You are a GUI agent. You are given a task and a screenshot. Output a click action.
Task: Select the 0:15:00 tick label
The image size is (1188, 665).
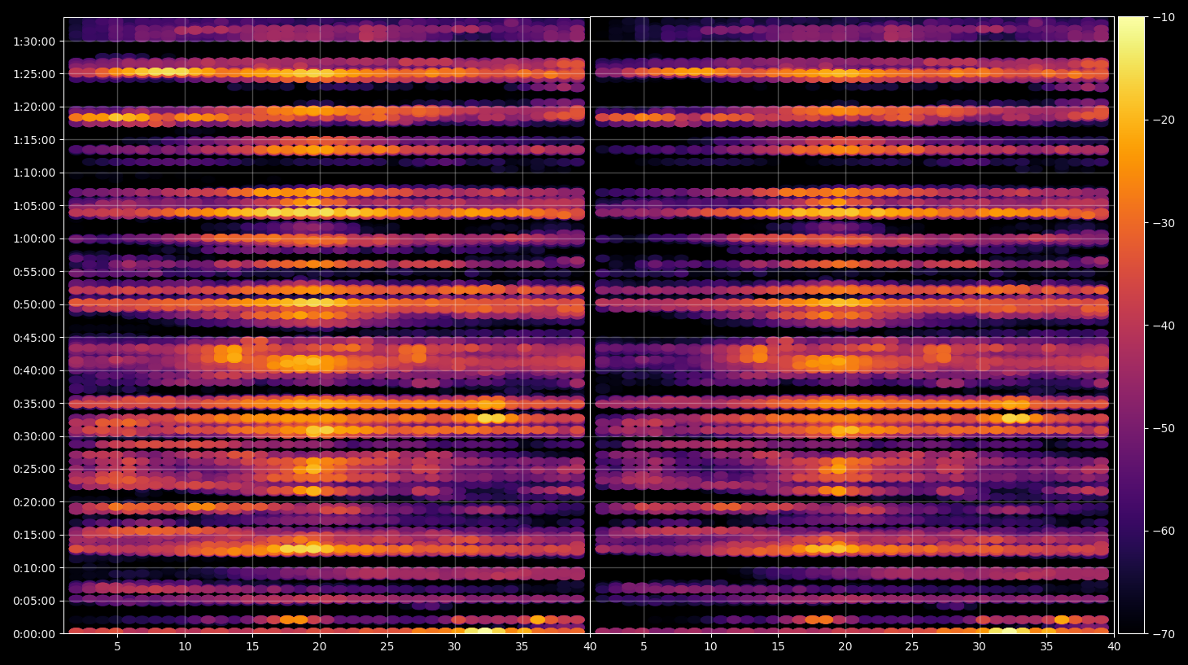pyautogui.click(x=34, y=536)
